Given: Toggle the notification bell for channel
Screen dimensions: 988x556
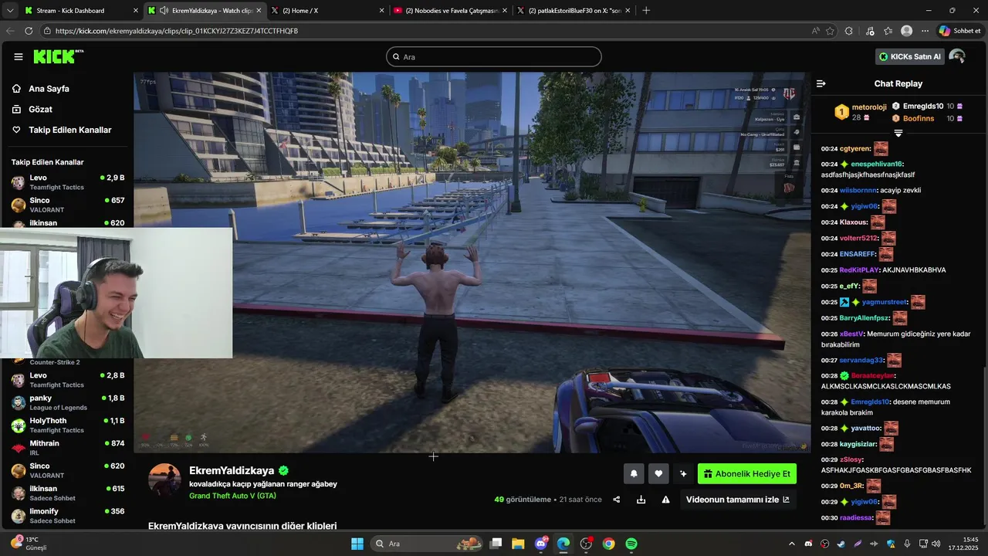Looking at the screenshot, I should pos(634,474).
